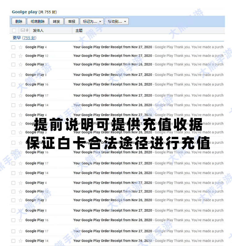
Task: Open bottommost Google Play 16 order receipt subject
Action: pos(113,220)
